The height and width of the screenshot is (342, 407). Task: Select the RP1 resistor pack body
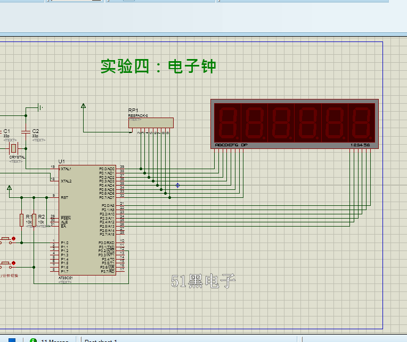pyautogui.click(x=151, y=123)
